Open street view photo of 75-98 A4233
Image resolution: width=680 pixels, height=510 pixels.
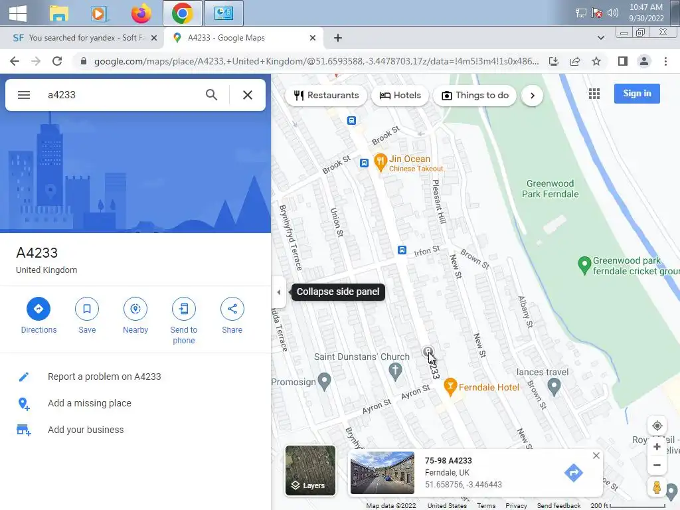382,473
